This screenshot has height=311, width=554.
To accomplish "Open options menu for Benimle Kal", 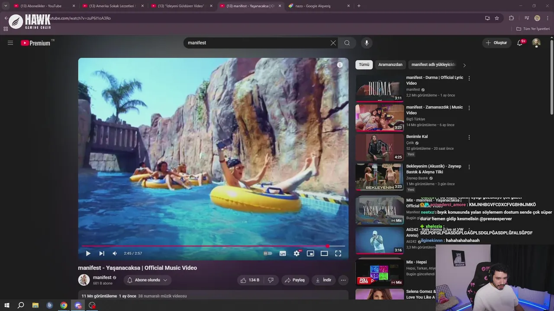I will pyautogui.click(x=469, y=137).
